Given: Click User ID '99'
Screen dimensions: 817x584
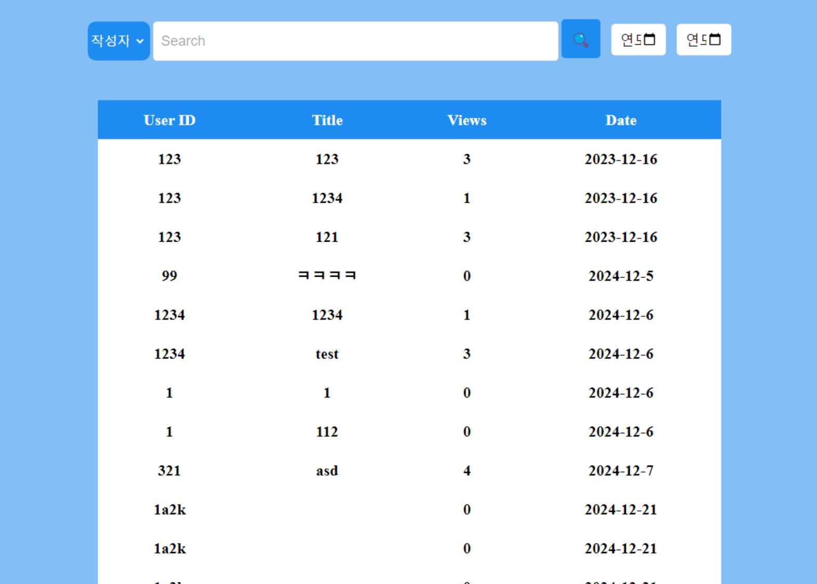Looking at the screenshot, I should click(x=169, y=276).
